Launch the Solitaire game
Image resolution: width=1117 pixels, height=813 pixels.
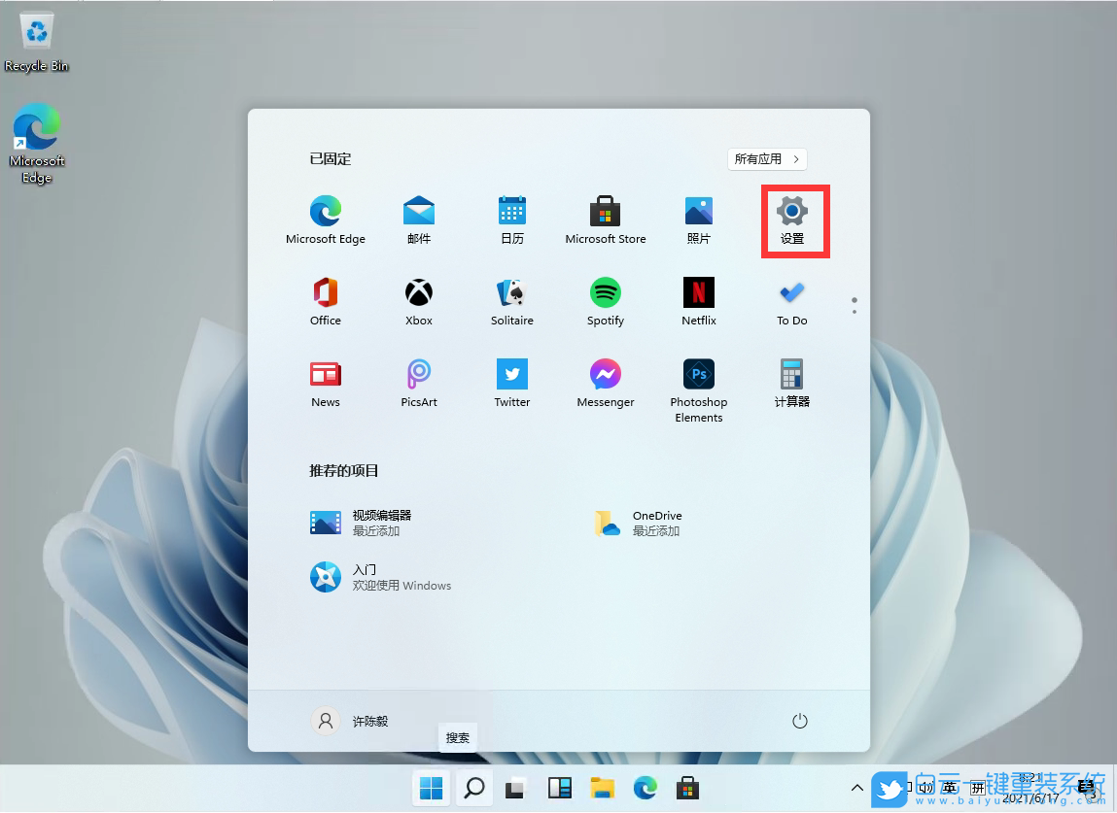point(511,301)
